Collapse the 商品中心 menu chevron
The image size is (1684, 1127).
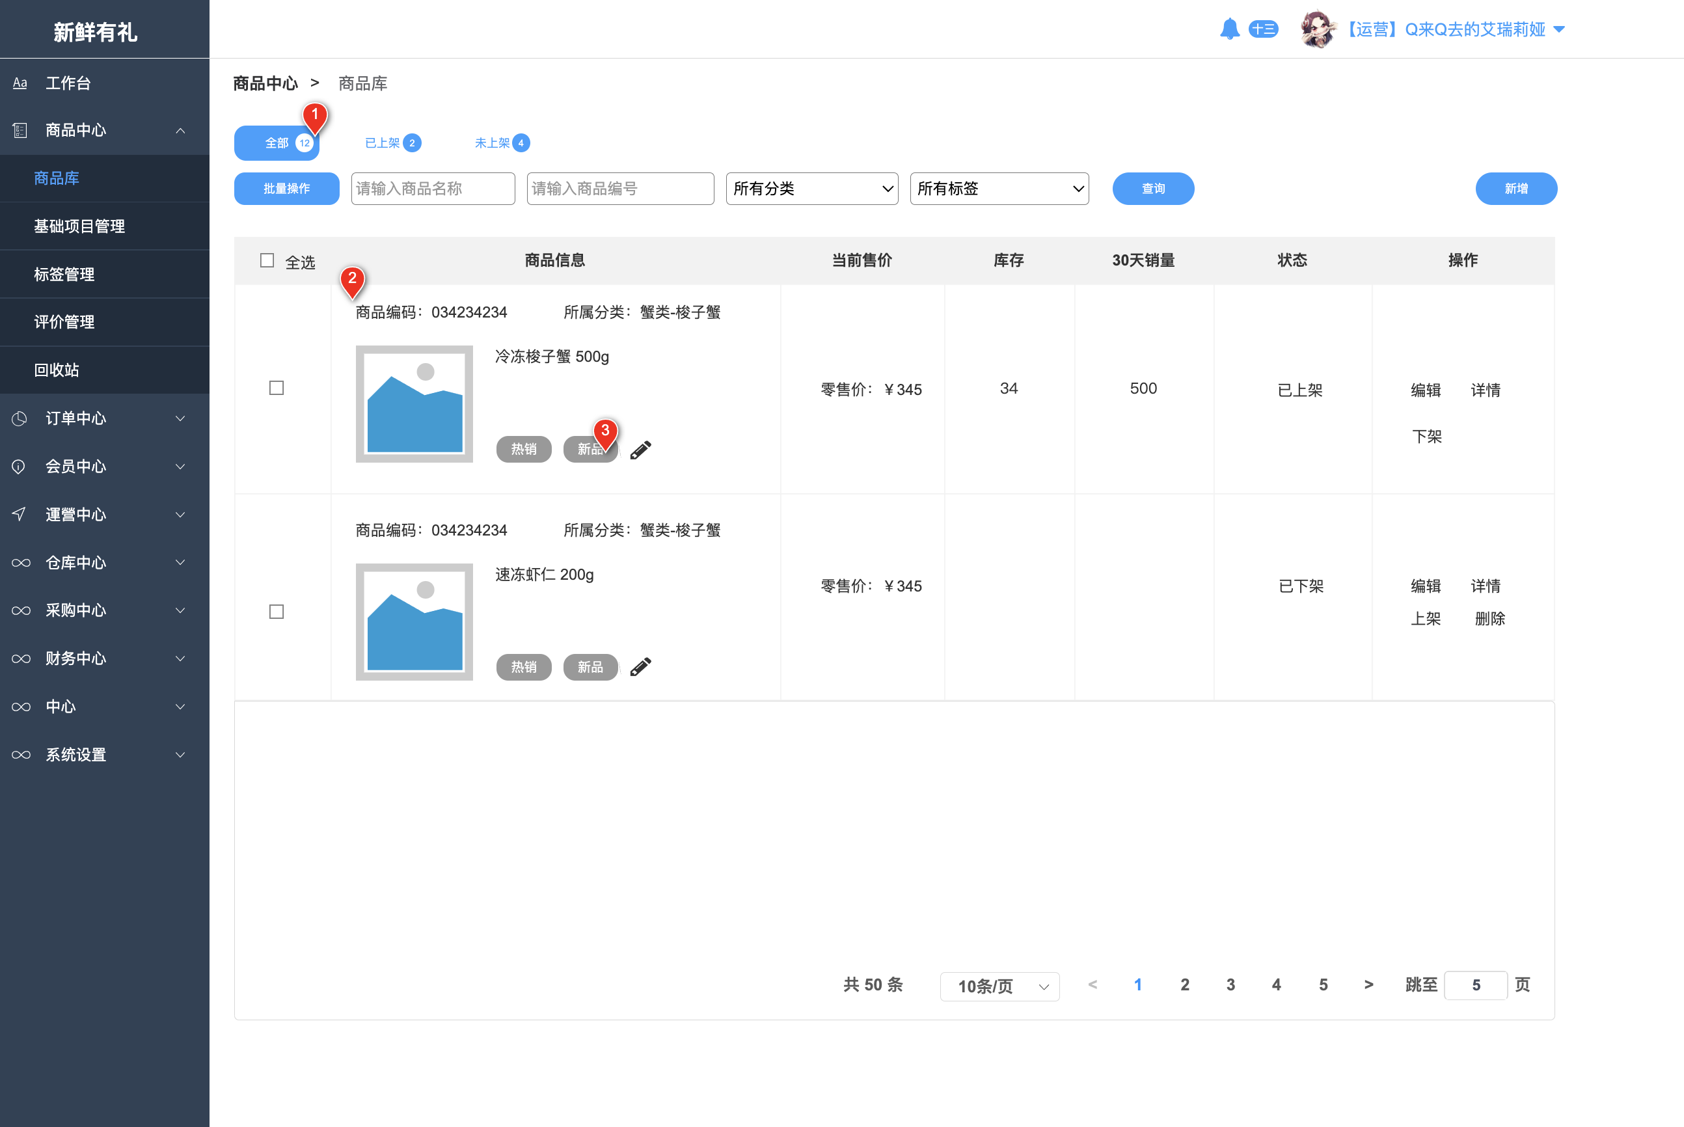tap(180, 130)
